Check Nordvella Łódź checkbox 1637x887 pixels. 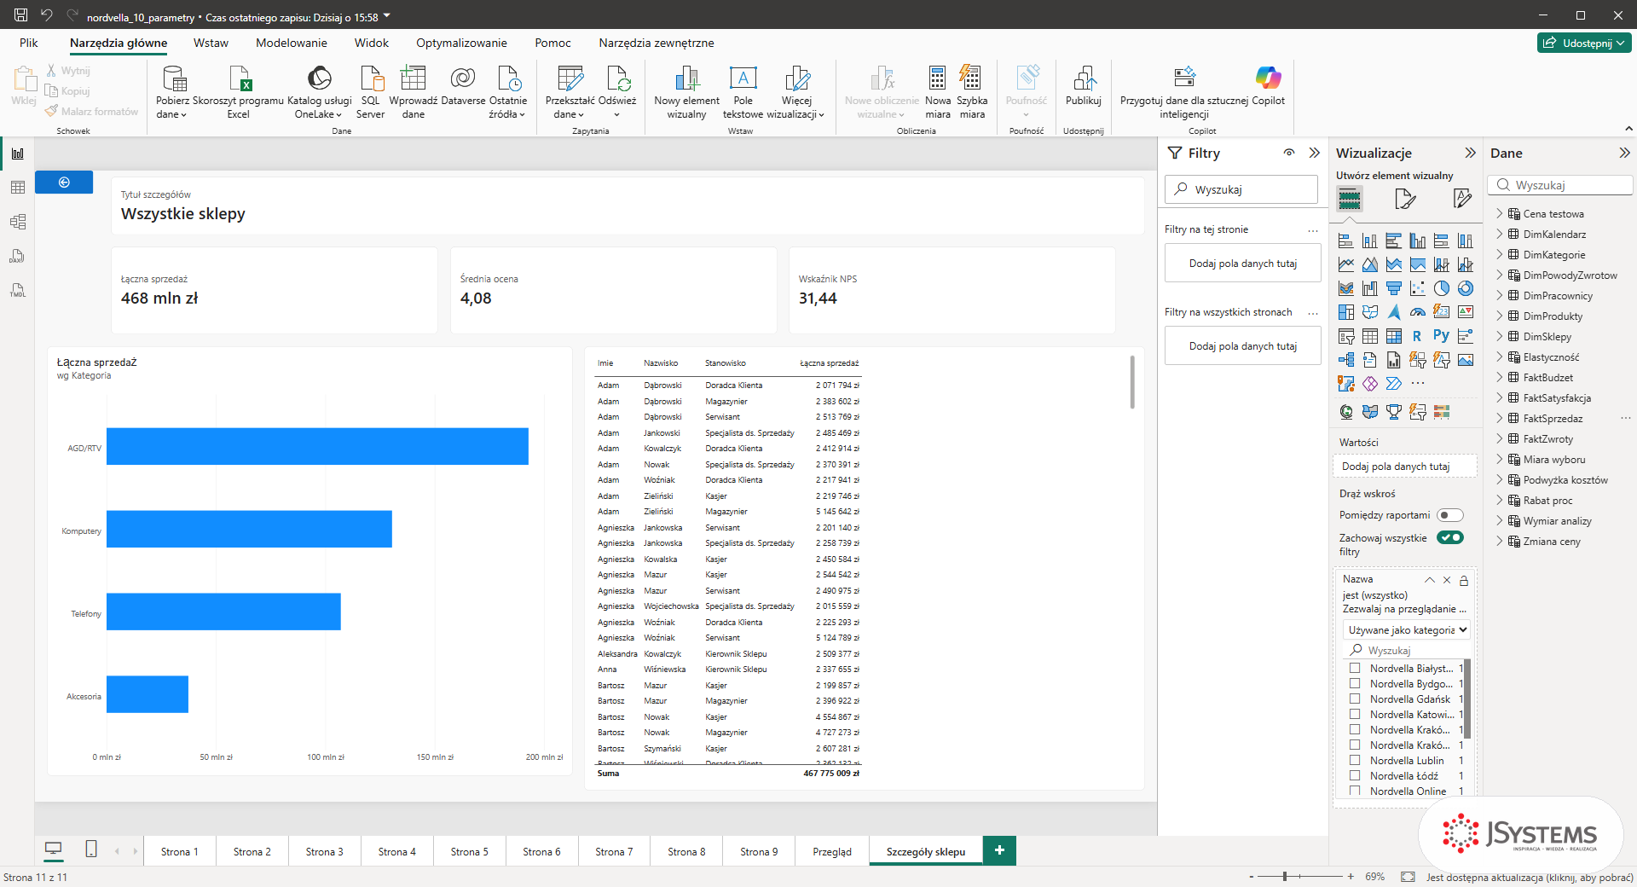click(1355, 776)
